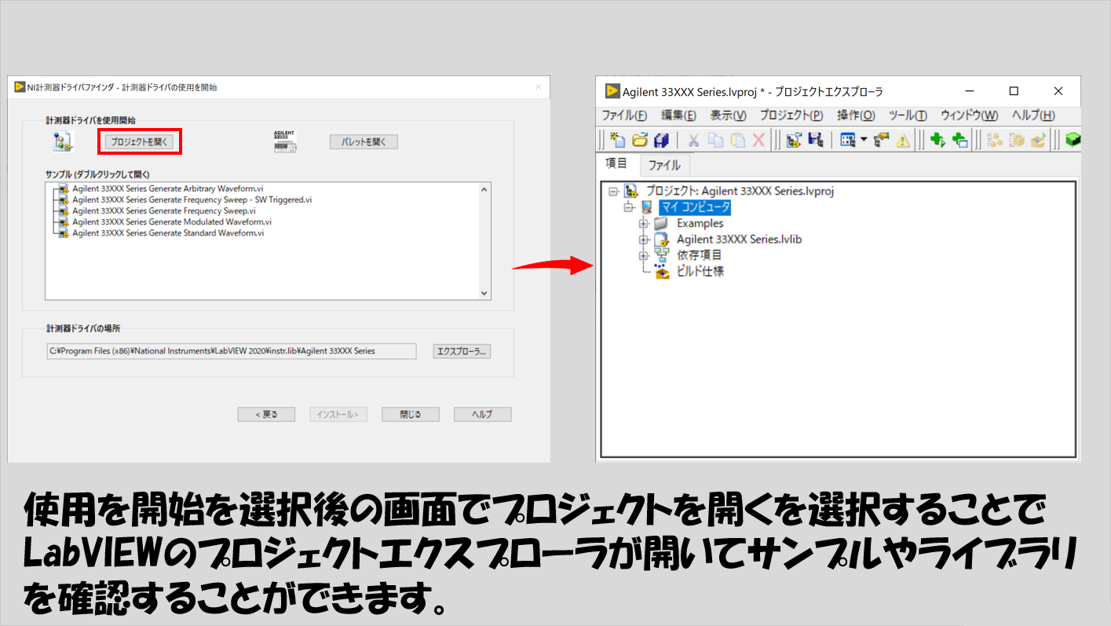The height and width of the screenshot is (626, 1111).
Task: Expand the Agilent 33XXX Series.lvlib node
Action: tap(644, 239)
